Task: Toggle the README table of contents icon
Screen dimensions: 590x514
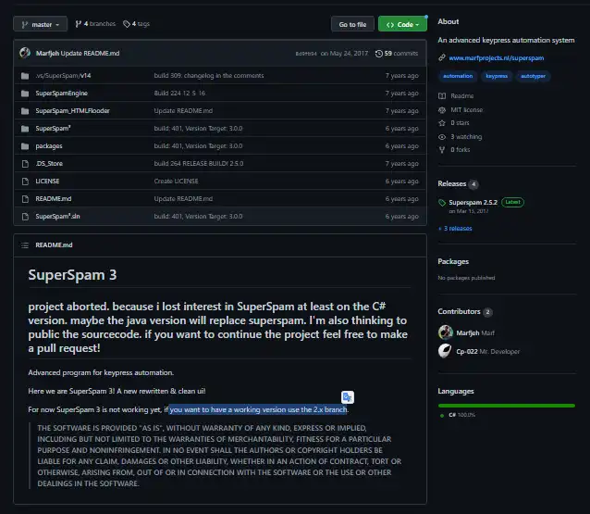Action: pyautogui.click(x=25, y=245)
